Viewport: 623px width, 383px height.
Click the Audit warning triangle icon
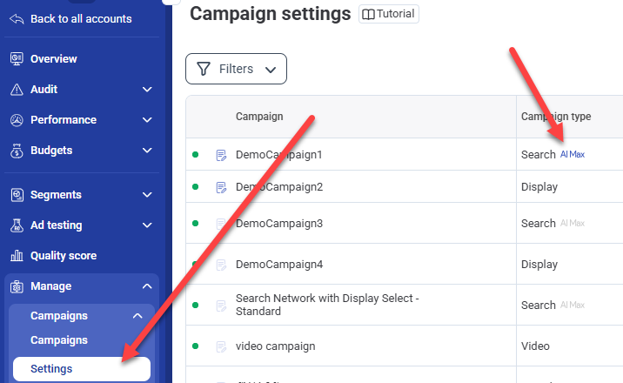[x=16, y=90]
